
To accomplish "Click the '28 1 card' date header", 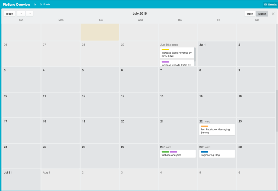I will click(x=166, y=147).
